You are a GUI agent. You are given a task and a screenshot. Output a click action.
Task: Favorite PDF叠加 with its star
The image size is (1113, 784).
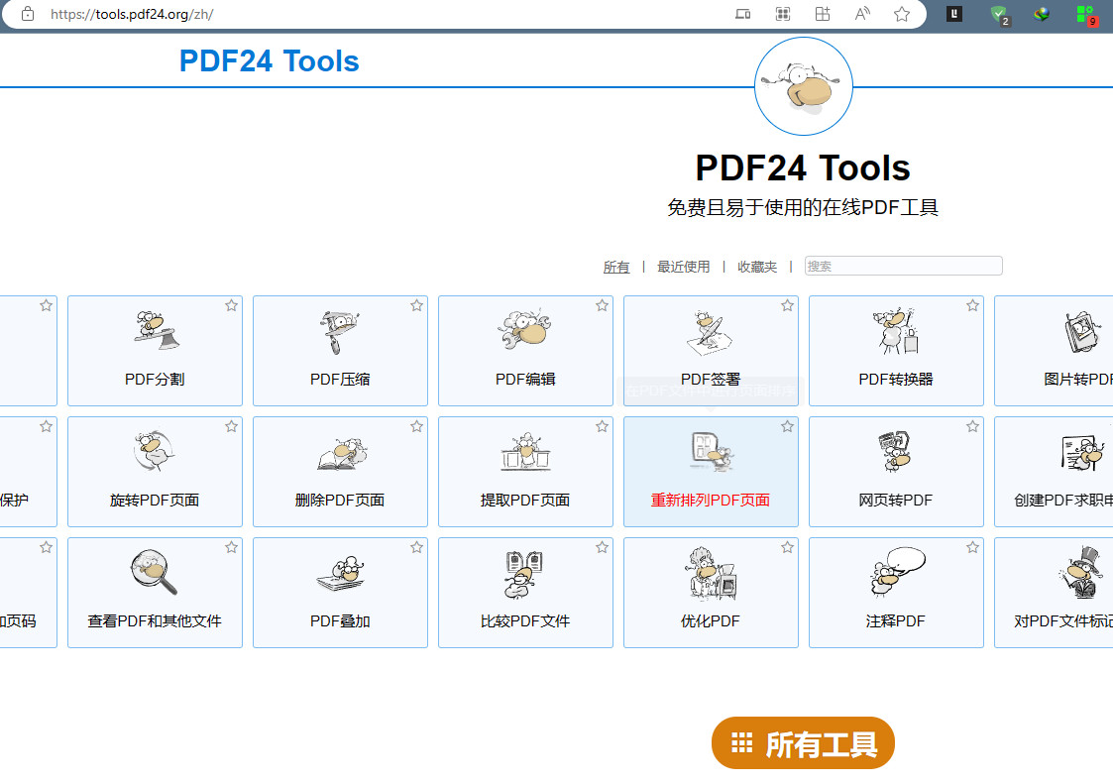click(x=416, y=547)
